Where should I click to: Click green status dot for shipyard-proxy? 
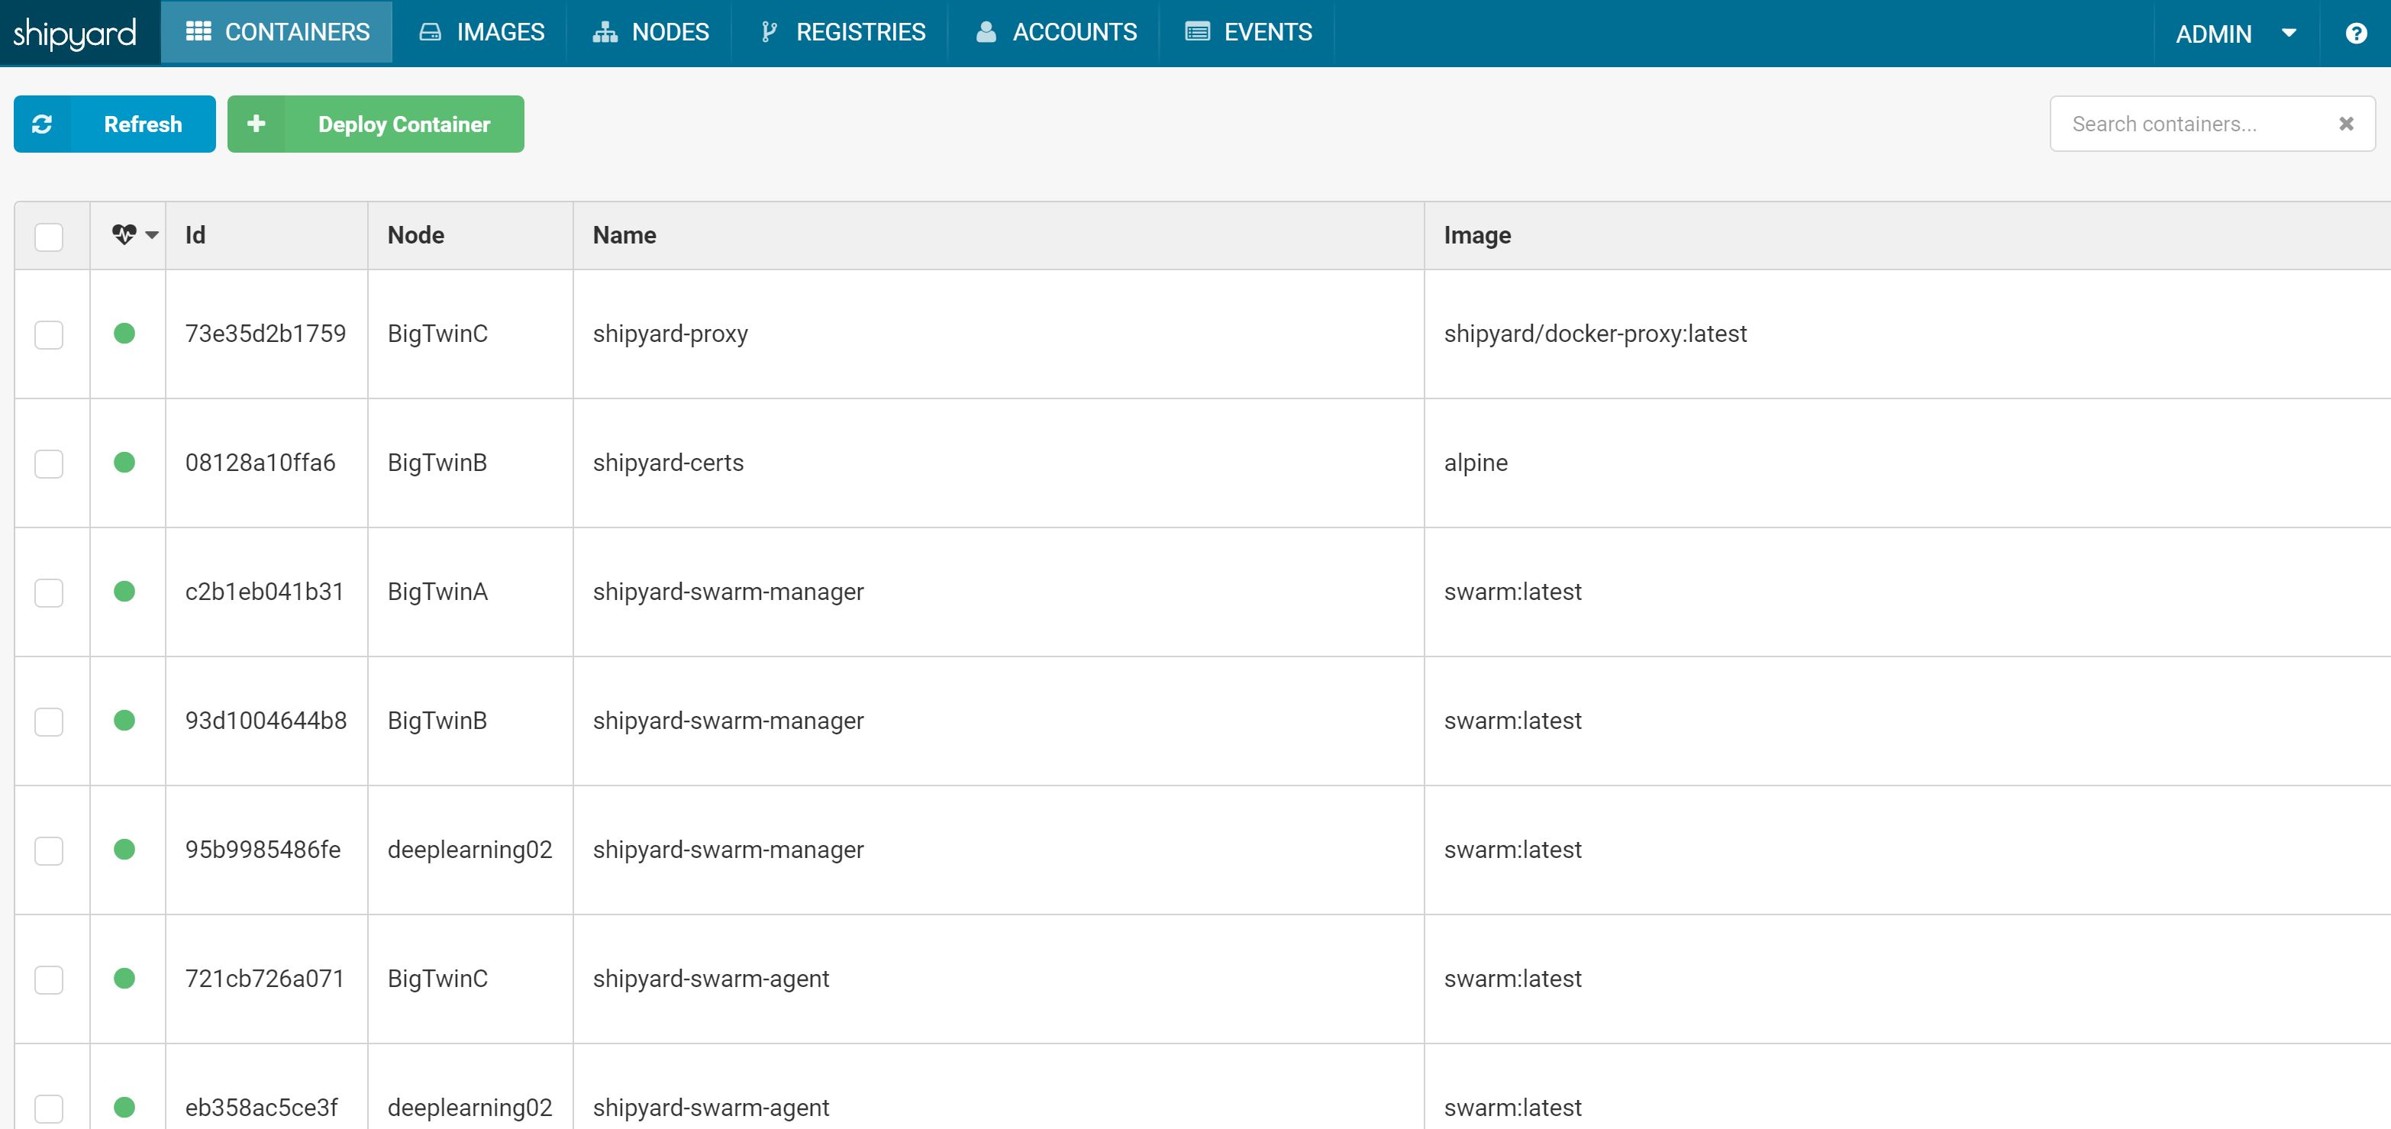click(124, 334)
